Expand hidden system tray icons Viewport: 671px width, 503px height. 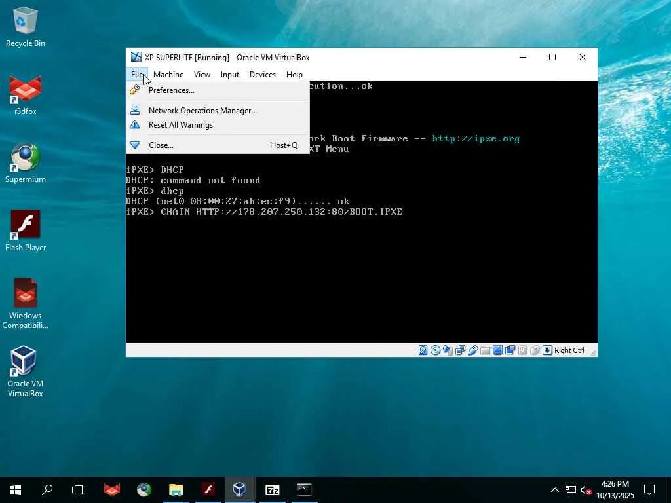coord(554,490)
